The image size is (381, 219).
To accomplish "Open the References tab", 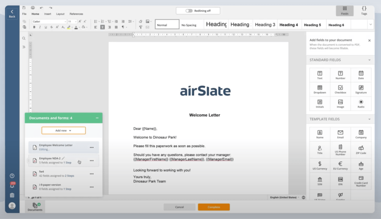I will click(x=76, y=14).
